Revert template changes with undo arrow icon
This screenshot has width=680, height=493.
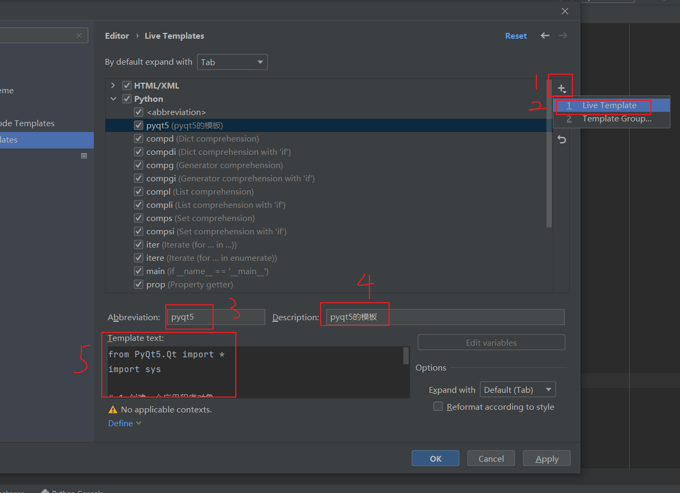[562, 139]
